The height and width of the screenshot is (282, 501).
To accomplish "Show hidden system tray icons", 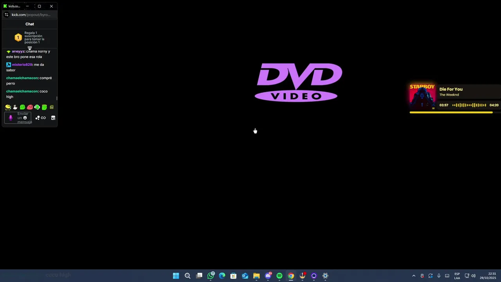I will pyautogui.click(x=414, y=276).
